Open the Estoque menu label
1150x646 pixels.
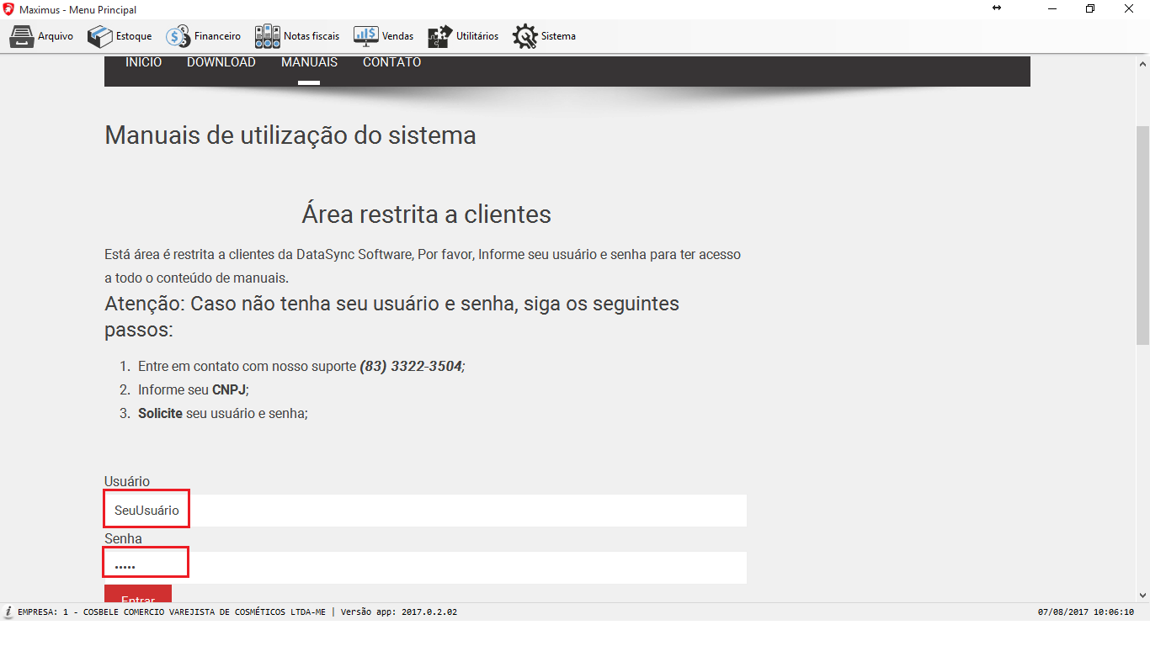coord(134,36)
